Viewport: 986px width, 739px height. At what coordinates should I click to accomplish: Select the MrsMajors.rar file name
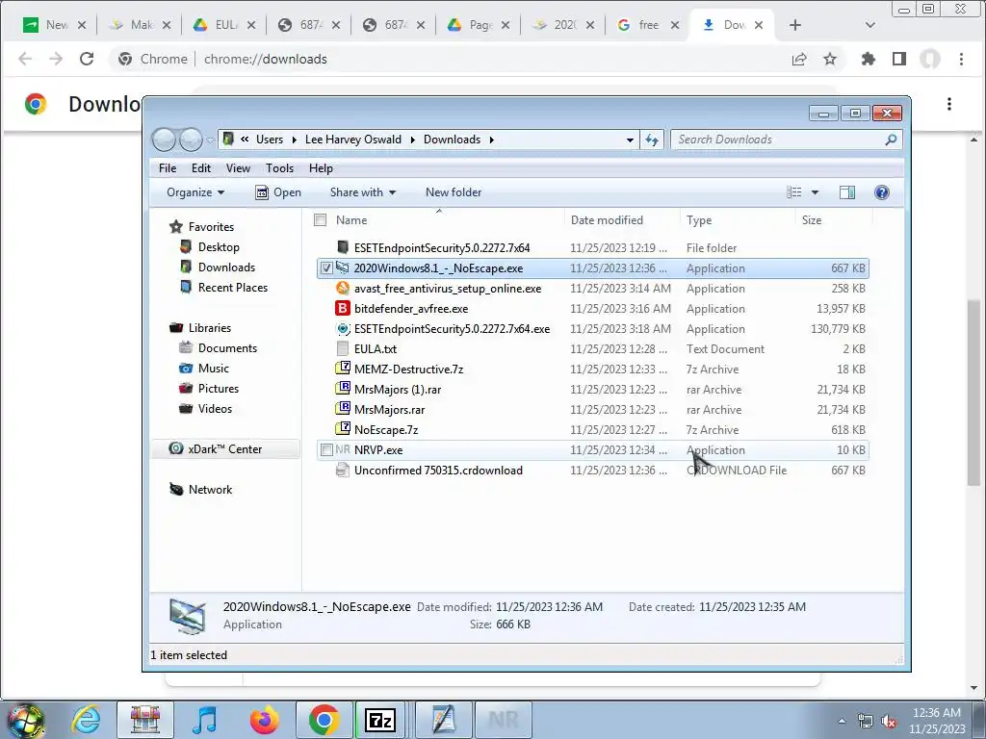(x=389, y=410)
